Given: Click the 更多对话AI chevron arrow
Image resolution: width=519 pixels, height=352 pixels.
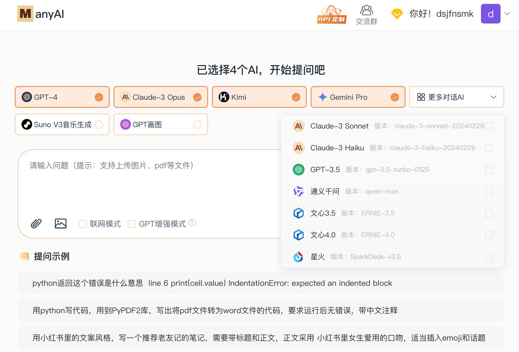Looking at the screenshot, I should pyautogui.click(x=494, y=97).
